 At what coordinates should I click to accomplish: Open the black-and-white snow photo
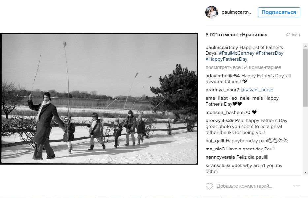(99, 99)
